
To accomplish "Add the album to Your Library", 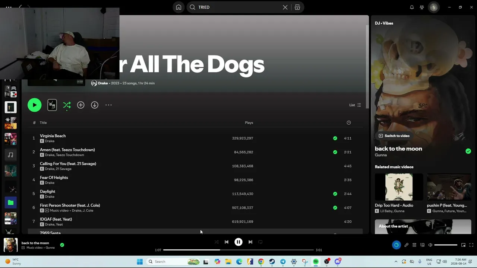I will (x=80, y=105).
